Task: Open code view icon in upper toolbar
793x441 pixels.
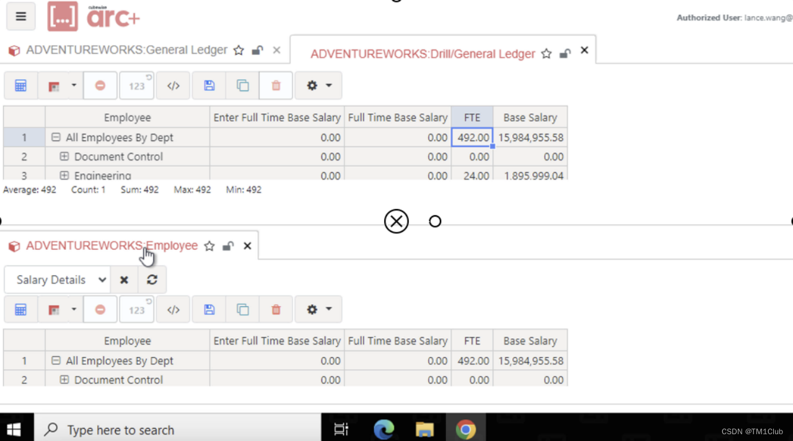Action: 173,86
